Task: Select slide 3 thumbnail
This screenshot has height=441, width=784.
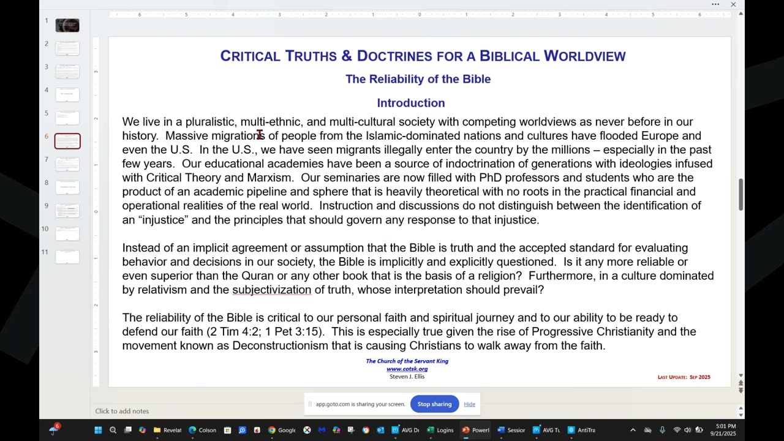Action: 67,72
